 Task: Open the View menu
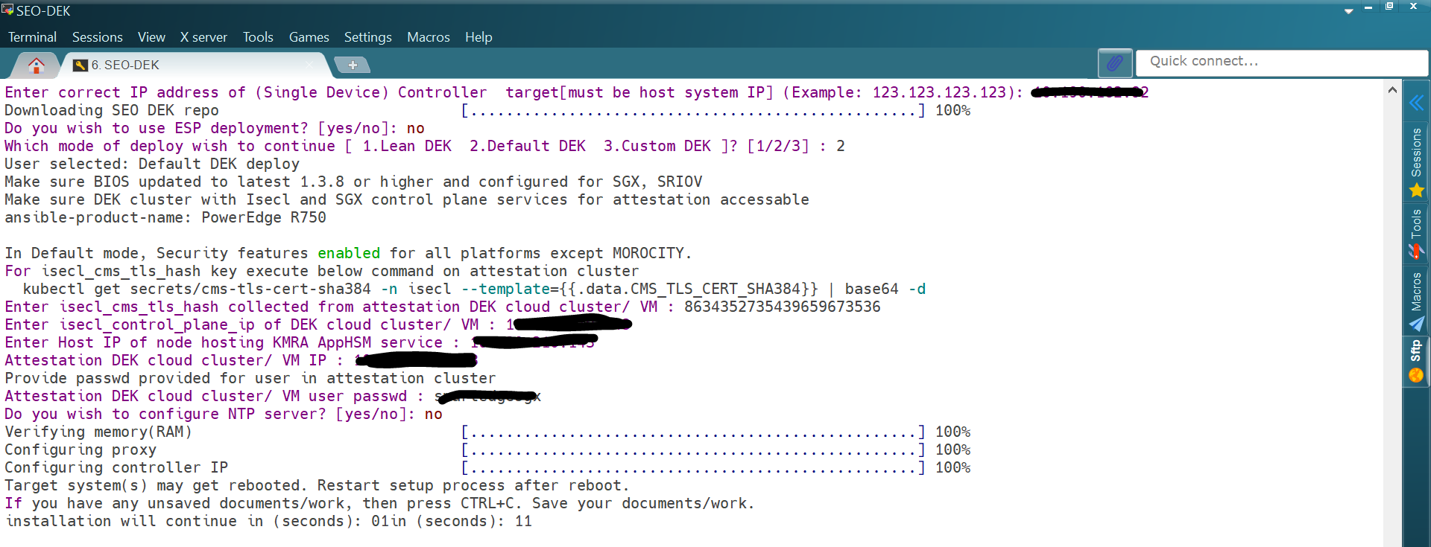(151, 37)
